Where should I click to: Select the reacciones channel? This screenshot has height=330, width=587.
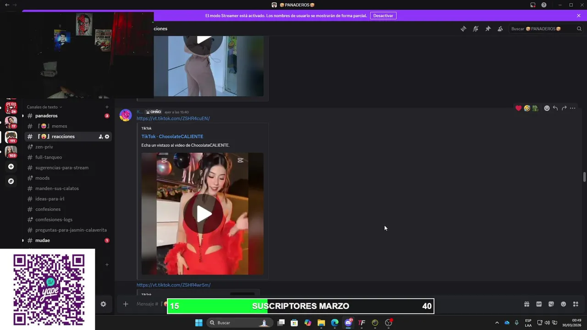(68, 137)
